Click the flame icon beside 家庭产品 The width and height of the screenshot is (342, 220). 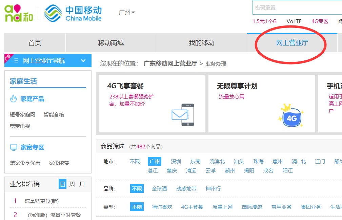(14, 99)
